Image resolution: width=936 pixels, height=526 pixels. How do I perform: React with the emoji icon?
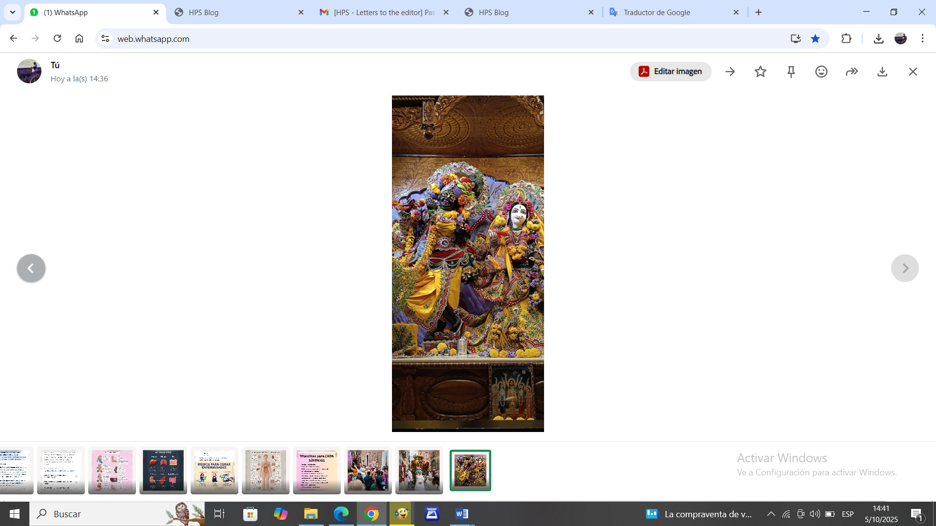821,72
